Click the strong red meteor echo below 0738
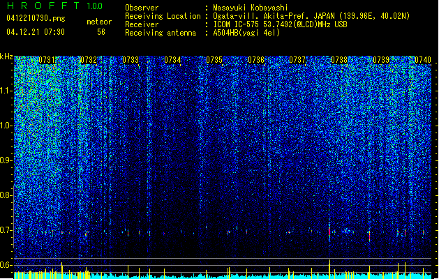This screenshot has height=279, width=439. point(329,232)
